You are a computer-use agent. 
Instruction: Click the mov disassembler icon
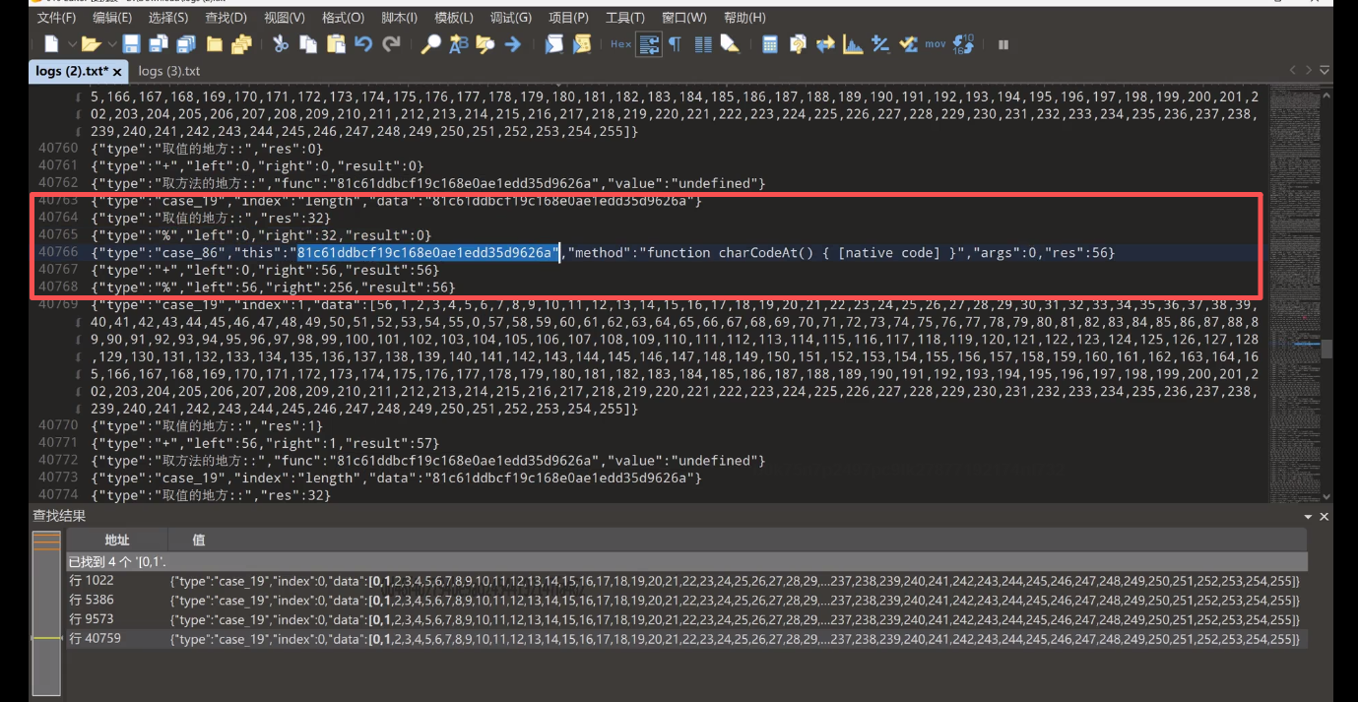click(936, 44)
